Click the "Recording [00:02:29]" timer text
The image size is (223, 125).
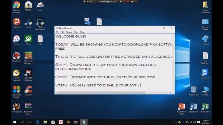tap(108, 1)
